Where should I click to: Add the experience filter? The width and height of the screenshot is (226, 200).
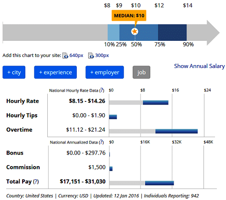click(x=56, y=72)
